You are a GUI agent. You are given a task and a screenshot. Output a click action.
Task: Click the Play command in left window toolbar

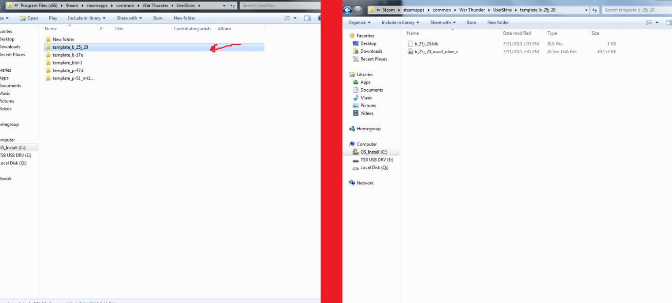pyautogui.click(x=53, y=18)
